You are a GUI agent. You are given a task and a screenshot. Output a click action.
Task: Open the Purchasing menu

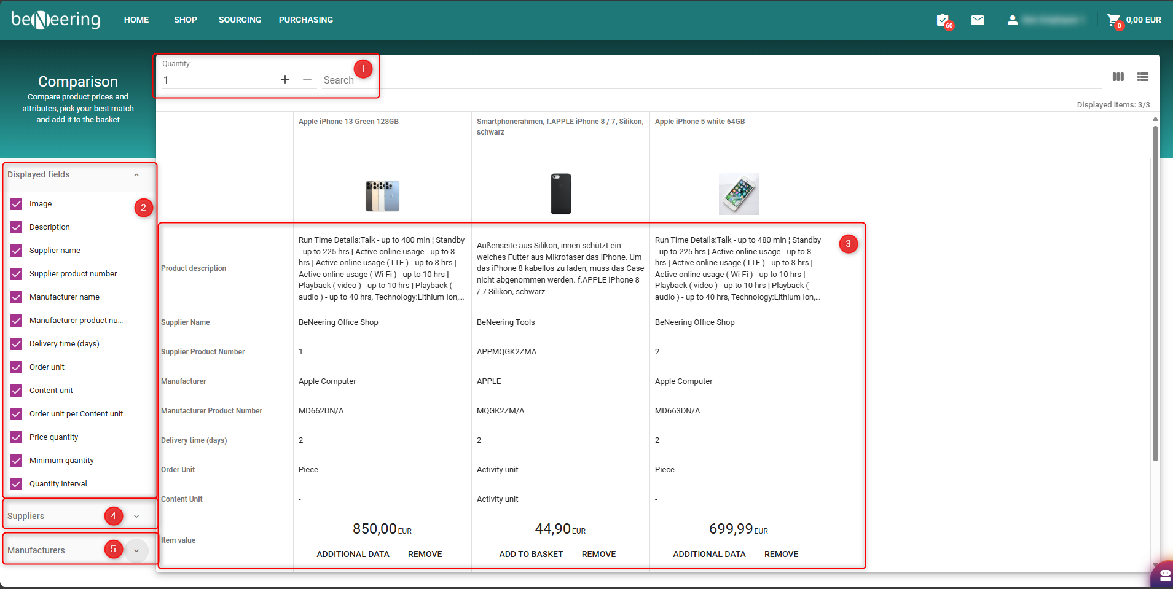(x=305, y=20)
